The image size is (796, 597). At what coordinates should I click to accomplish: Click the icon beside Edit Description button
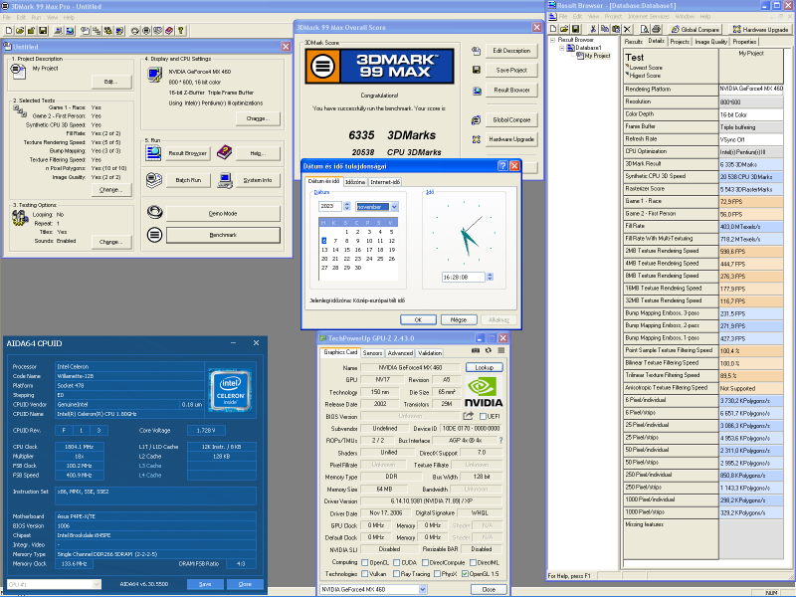click(x=476, y=51)
